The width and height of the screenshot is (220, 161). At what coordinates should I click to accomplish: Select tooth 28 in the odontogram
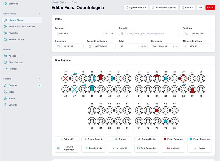(x=201, y=78)
